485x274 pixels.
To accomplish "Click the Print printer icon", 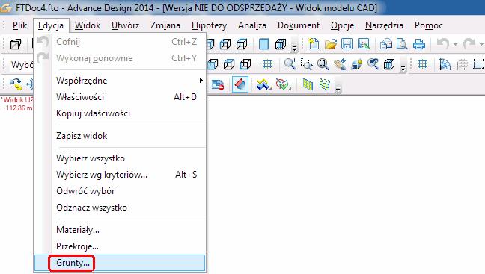I will click(x=419, y=44).
